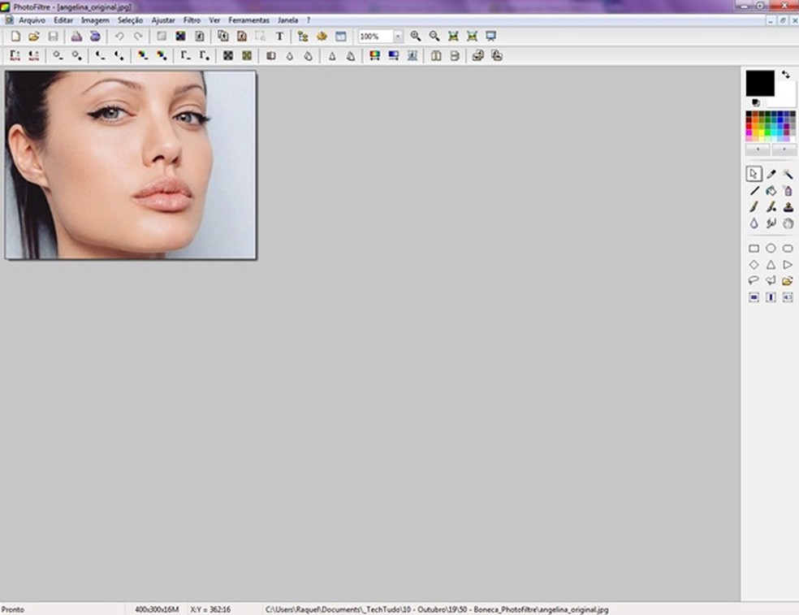The height and width of the screenshot is (615, 799).
Task: Click the angelina_original.jpg image canvas
Action: [130, 165]
